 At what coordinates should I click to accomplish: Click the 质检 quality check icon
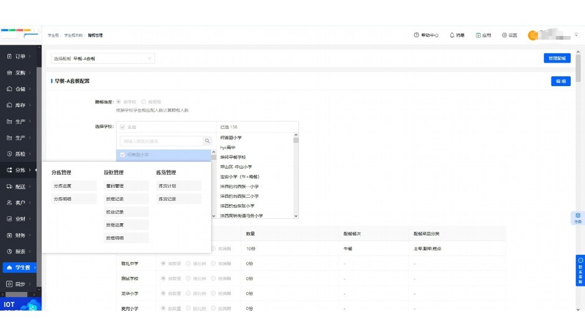pyautogui.click(x=9, y=154)
